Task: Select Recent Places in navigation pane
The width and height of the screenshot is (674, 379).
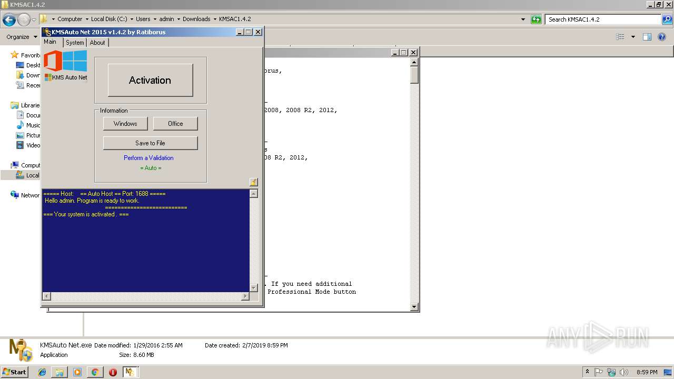Action: click(28, 85)
